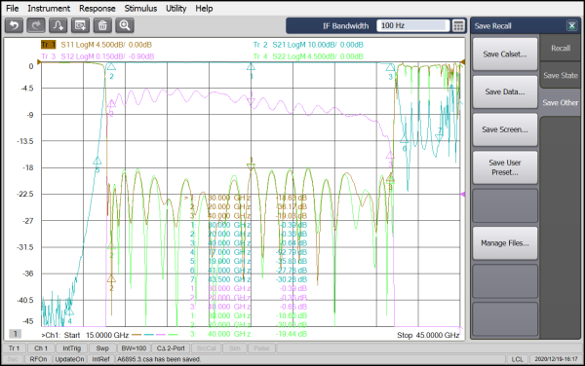The image size is (585, 366).
Task: Switch to the Save State tab
Action: [x=561, y=76]
